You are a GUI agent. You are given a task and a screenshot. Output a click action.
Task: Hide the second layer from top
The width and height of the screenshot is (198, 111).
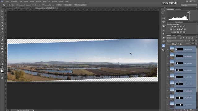(x=168, y=56)
